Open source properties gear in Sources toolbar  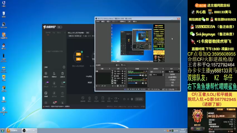[118, 86]
